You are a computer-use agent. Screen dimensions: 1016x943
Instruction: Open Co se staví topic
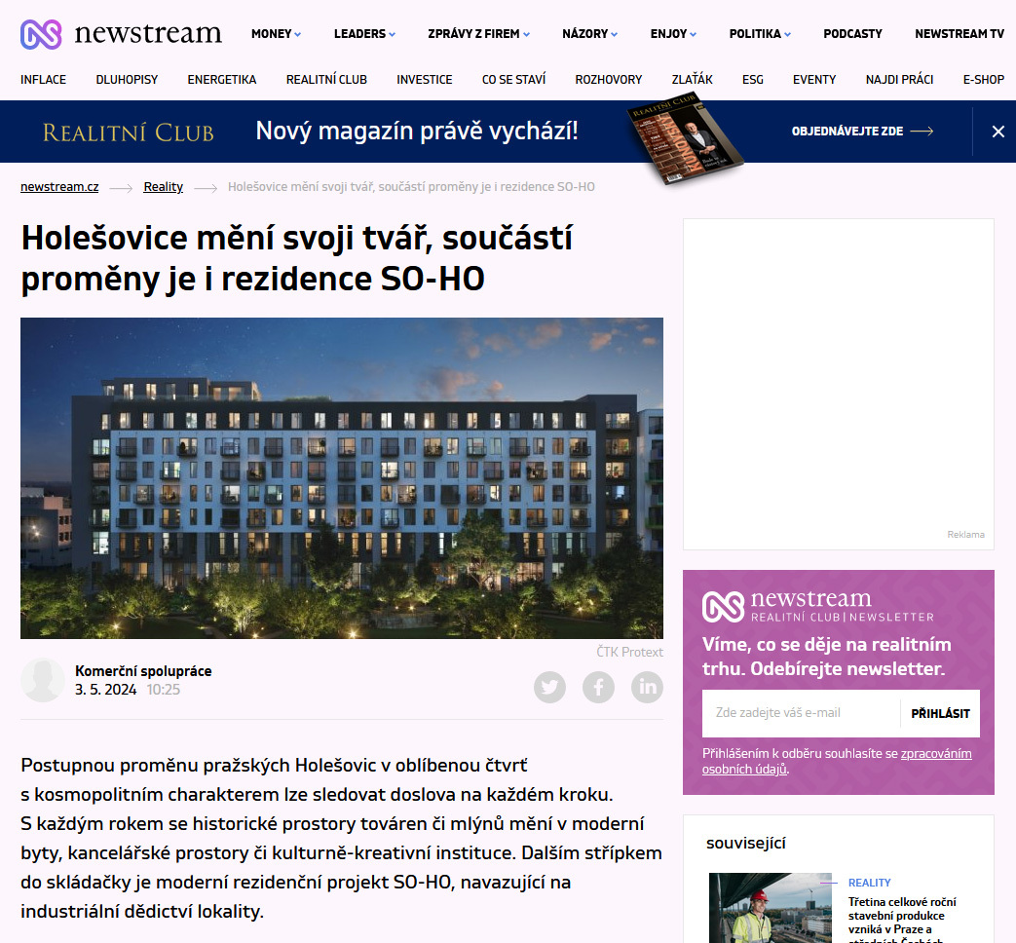(x=513, y=80)
